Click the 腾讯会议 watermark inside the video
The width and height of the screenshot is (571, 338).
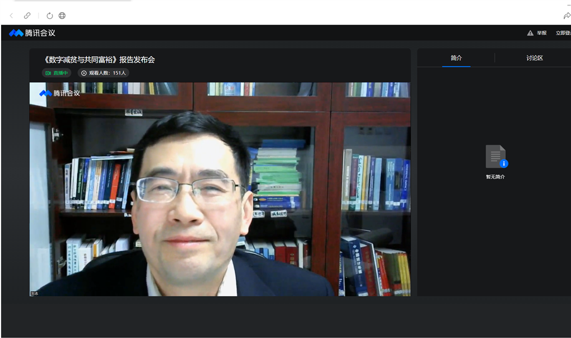[60, 93]
